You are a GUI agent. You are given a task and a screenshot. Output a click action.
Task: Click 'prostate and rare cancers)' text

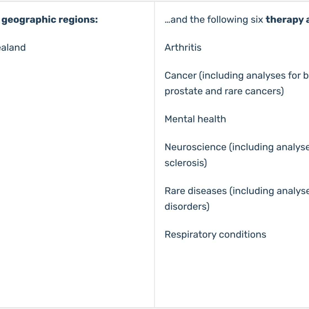pyautogui.click(x=224, y=91)
